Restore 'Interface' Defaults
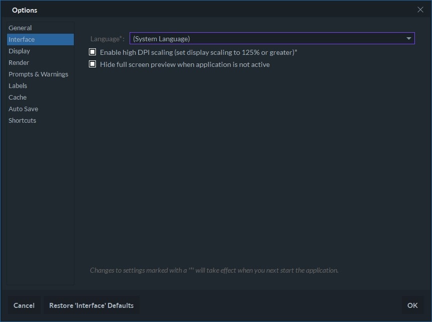 click(91, 305)
